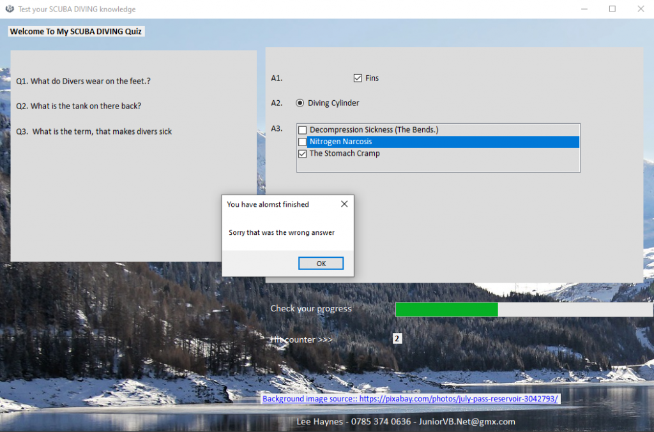
Task: Click the "Sorry that was the wrong answer" message
Action: (x=282, y=233)
